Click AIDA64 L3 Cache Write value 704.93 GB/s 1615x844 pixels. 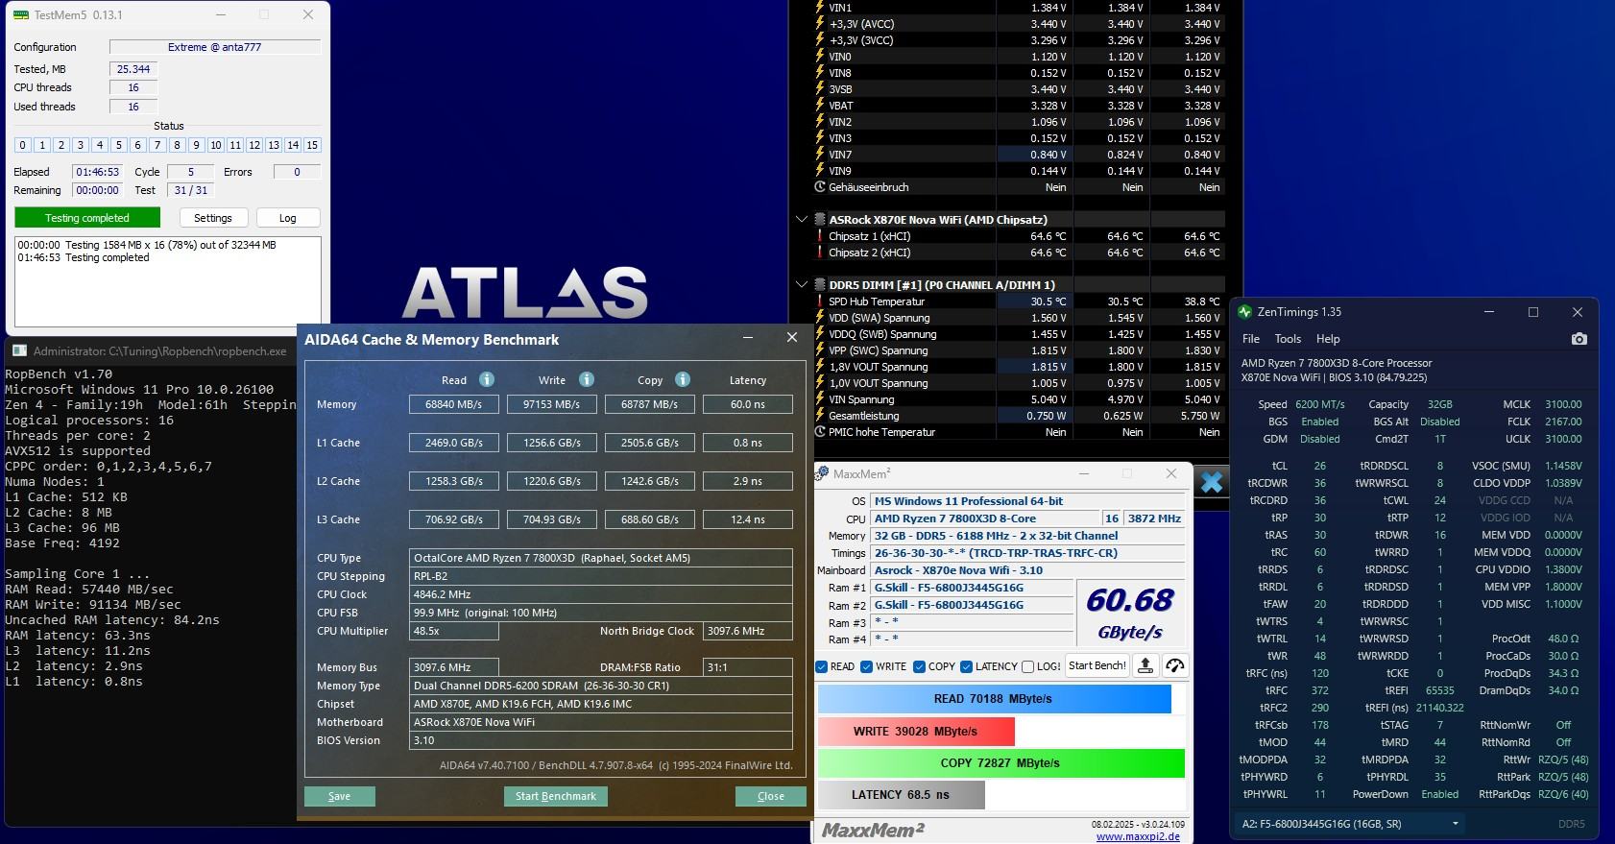tap(552, 519)
